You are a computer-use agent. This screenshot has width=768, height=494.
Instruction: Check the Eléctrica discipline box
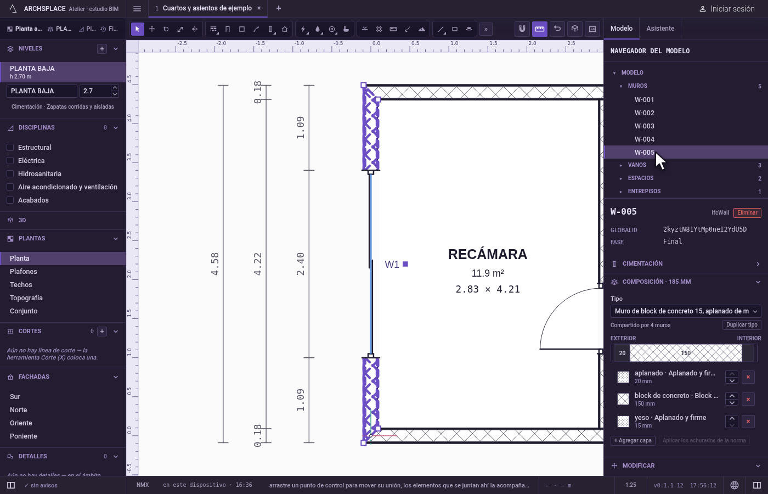pos(10,161)
